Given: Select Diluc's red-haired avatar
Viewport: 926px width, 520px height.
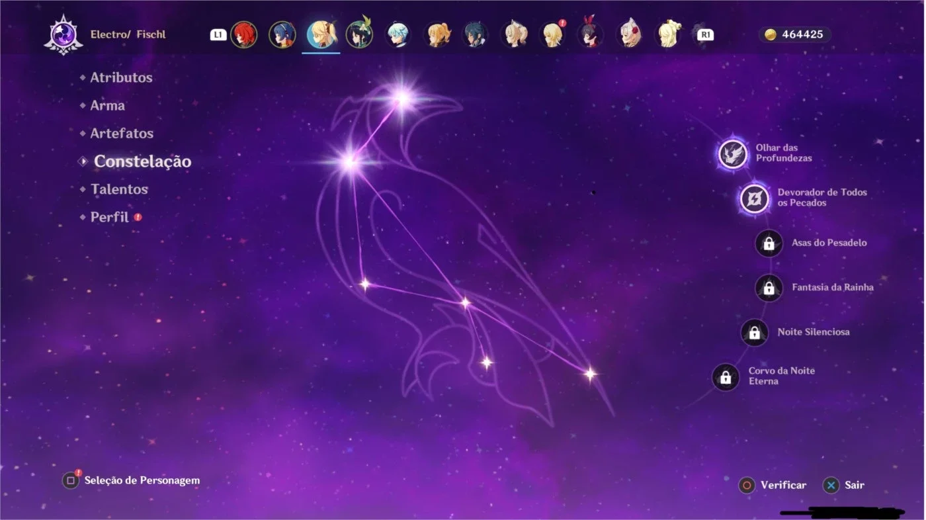Looking at the screenshot, I should pyautogui.click(x=243, y=34).
